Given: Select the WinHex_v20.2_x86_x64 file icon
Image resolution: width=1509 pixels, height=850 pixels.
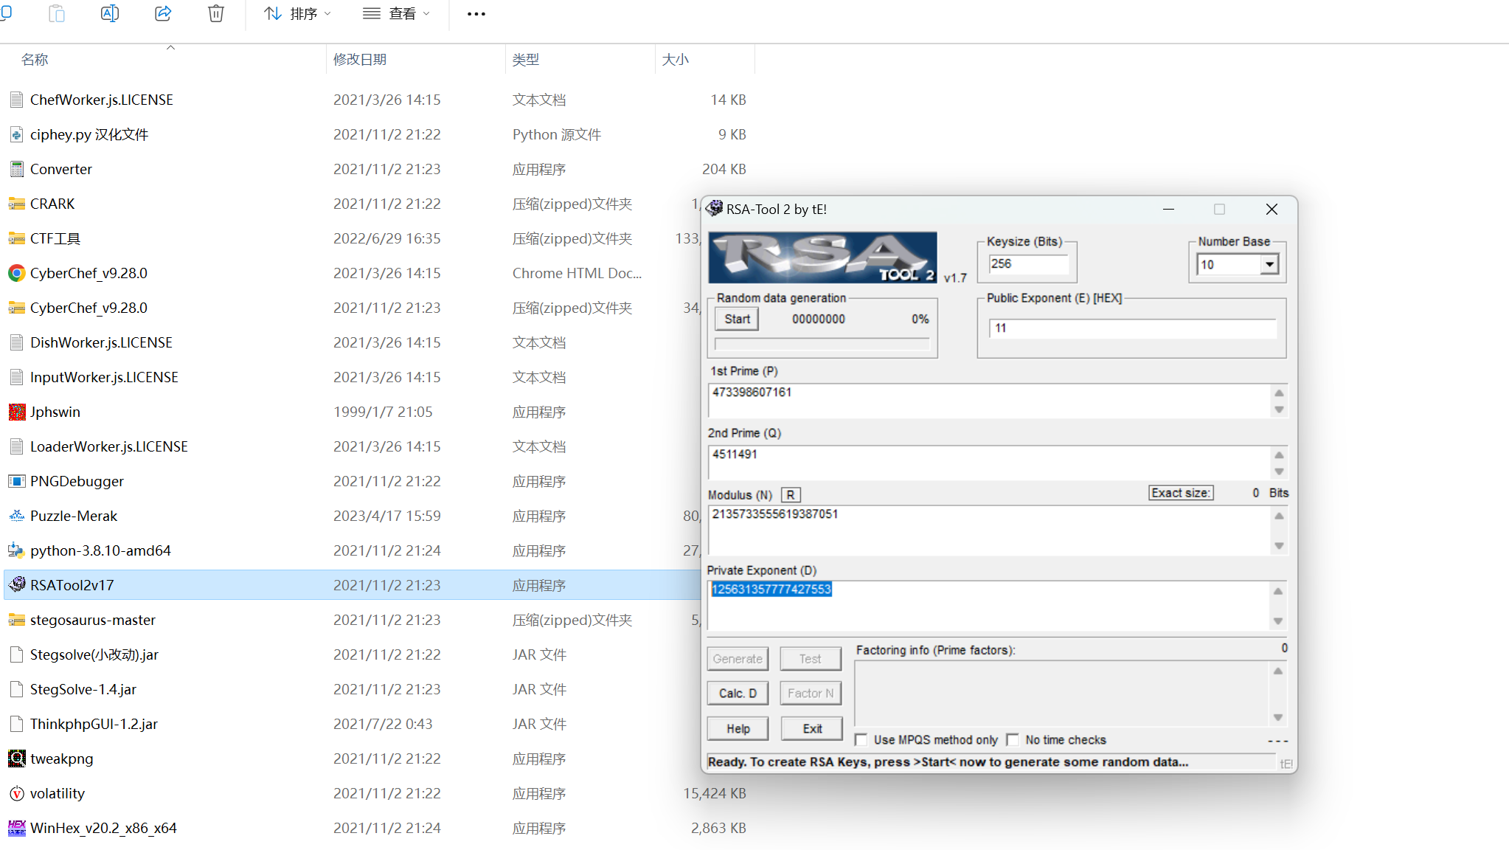Looking at the screenshot, I should tap(17, 828).
